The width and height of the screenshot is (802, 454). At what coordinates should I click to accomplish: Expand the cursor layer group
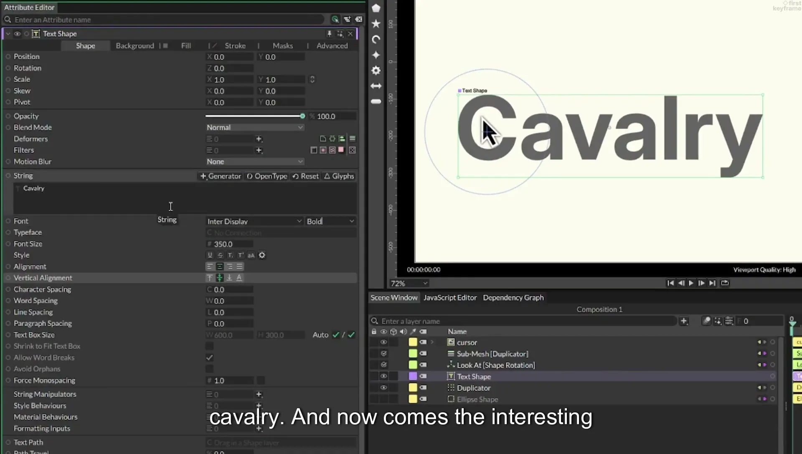[x=432, y=342]
